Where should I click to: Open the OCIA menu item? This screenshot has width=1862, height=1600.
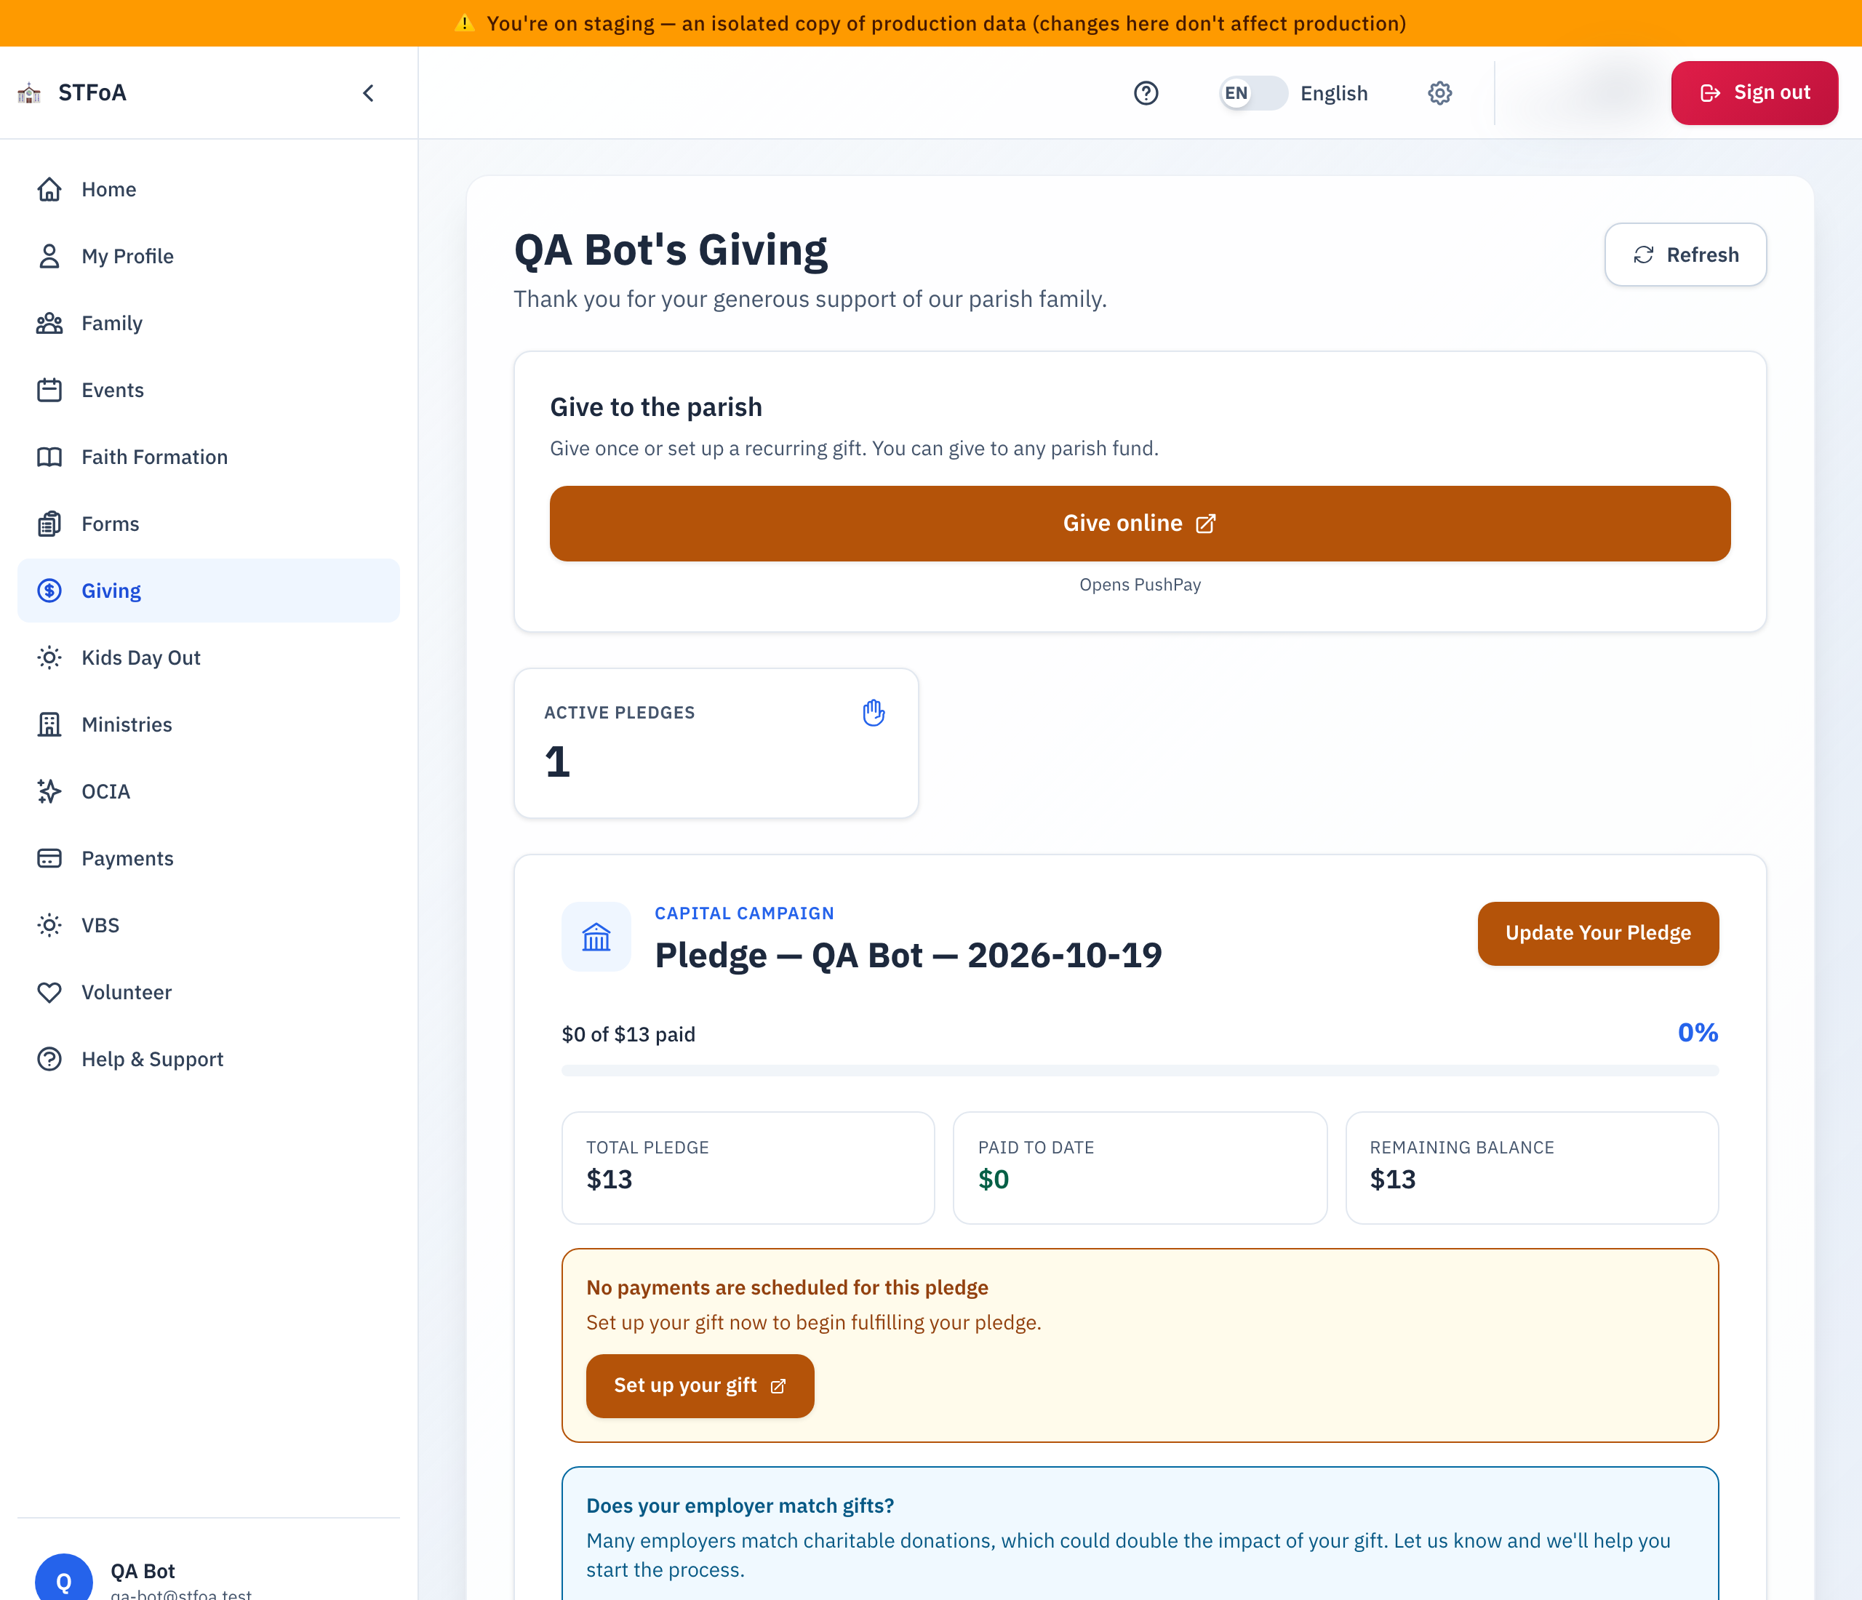click(209, 791)
